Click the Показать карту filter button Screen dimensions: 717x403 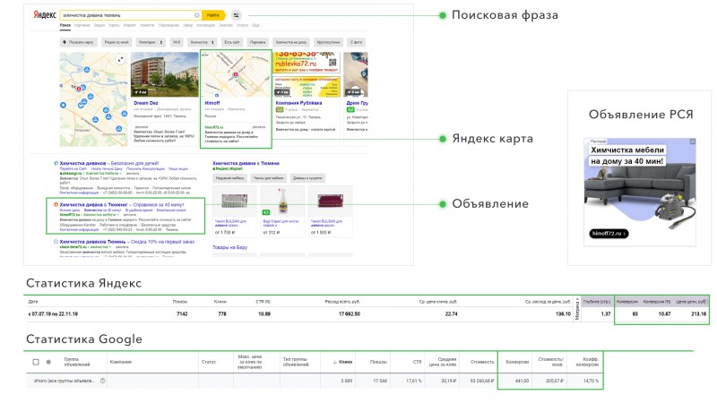[78, 42]
